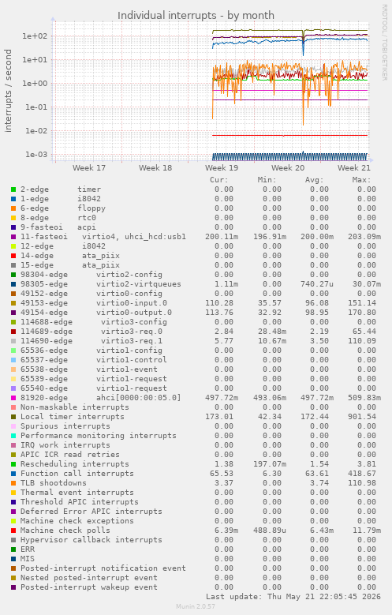Click the Munin 2.0.57 footer text
The image size is (392, 615).
(x=196, y=606)
